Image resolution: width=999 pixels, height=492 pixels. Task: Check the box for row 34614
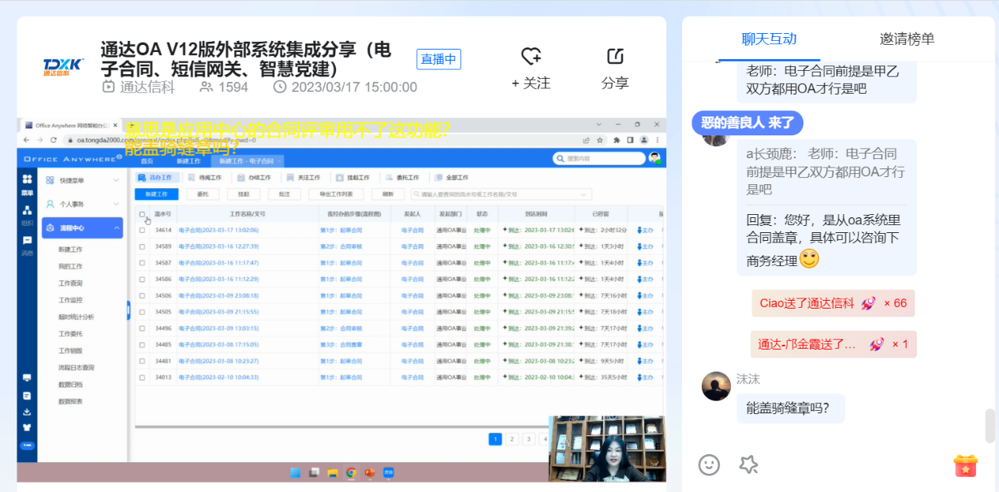coord(142,231)
